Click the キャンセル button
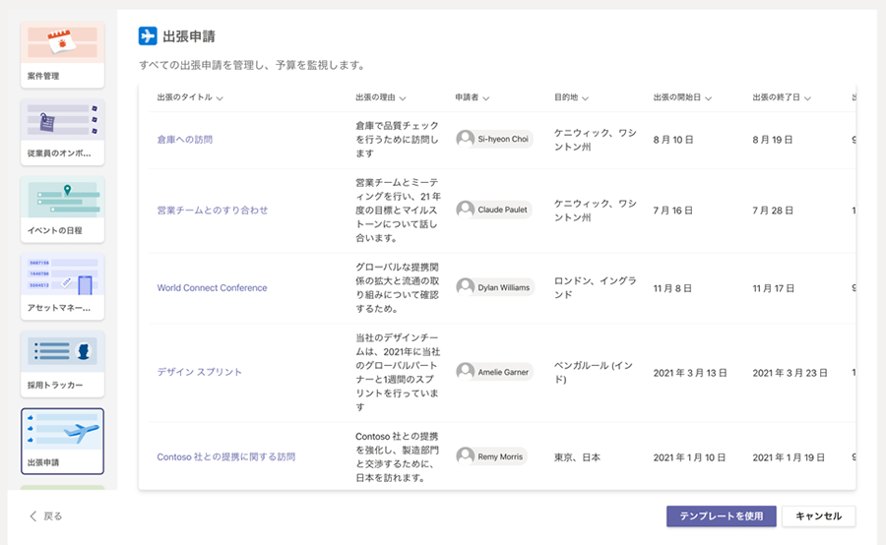The height and width of the screenshot is (545, 886). 818,516
